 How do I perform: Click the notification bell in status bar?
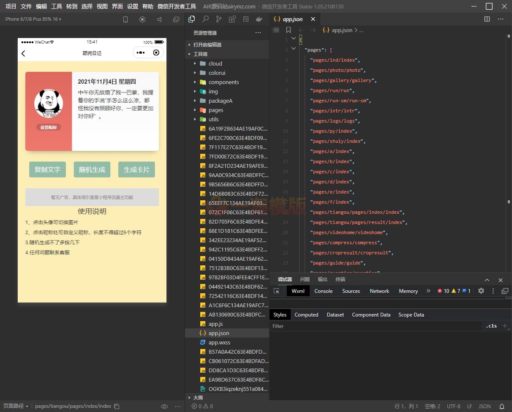[502, 406]
